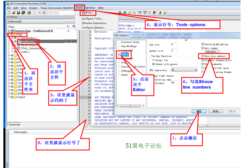242x168 pixels.
Task: Click the Stop Build toolbar icon
Action: point(149,13)
